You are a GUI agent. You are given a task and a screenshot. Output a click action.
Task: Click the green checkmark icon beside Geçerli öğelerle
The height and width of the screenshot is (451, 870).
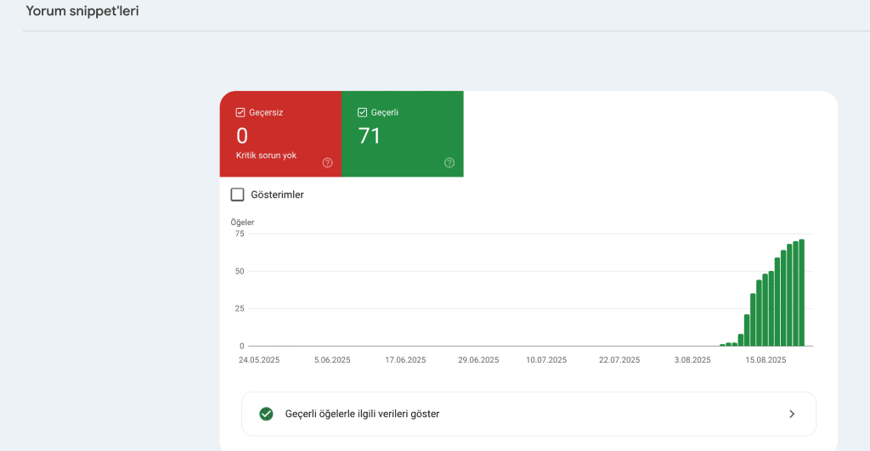266,414
